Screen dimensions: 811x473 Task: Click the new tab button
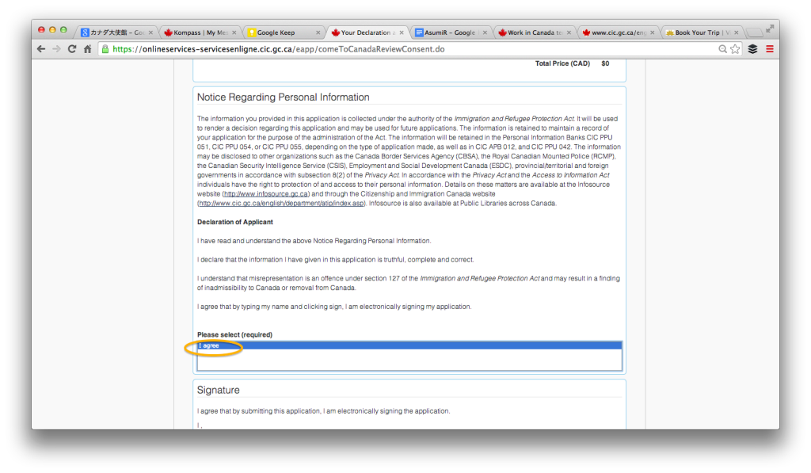point(755,32)
